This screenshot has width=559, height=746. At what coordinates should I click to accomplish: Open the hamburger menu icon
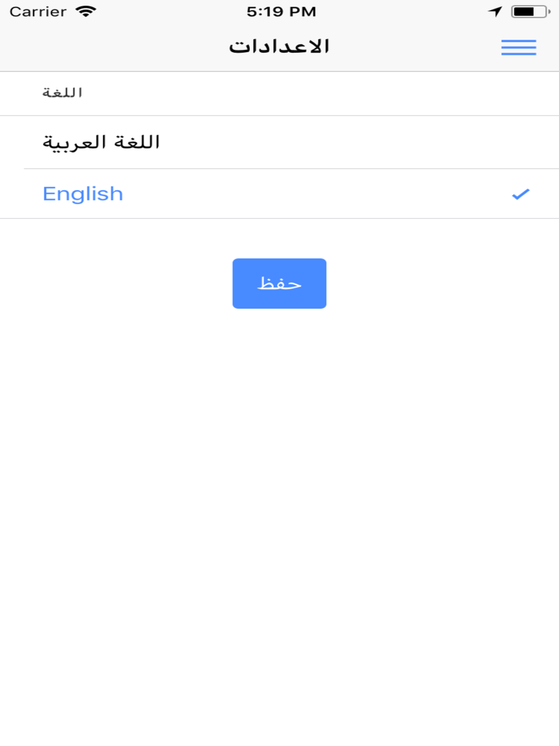(518, 48)
